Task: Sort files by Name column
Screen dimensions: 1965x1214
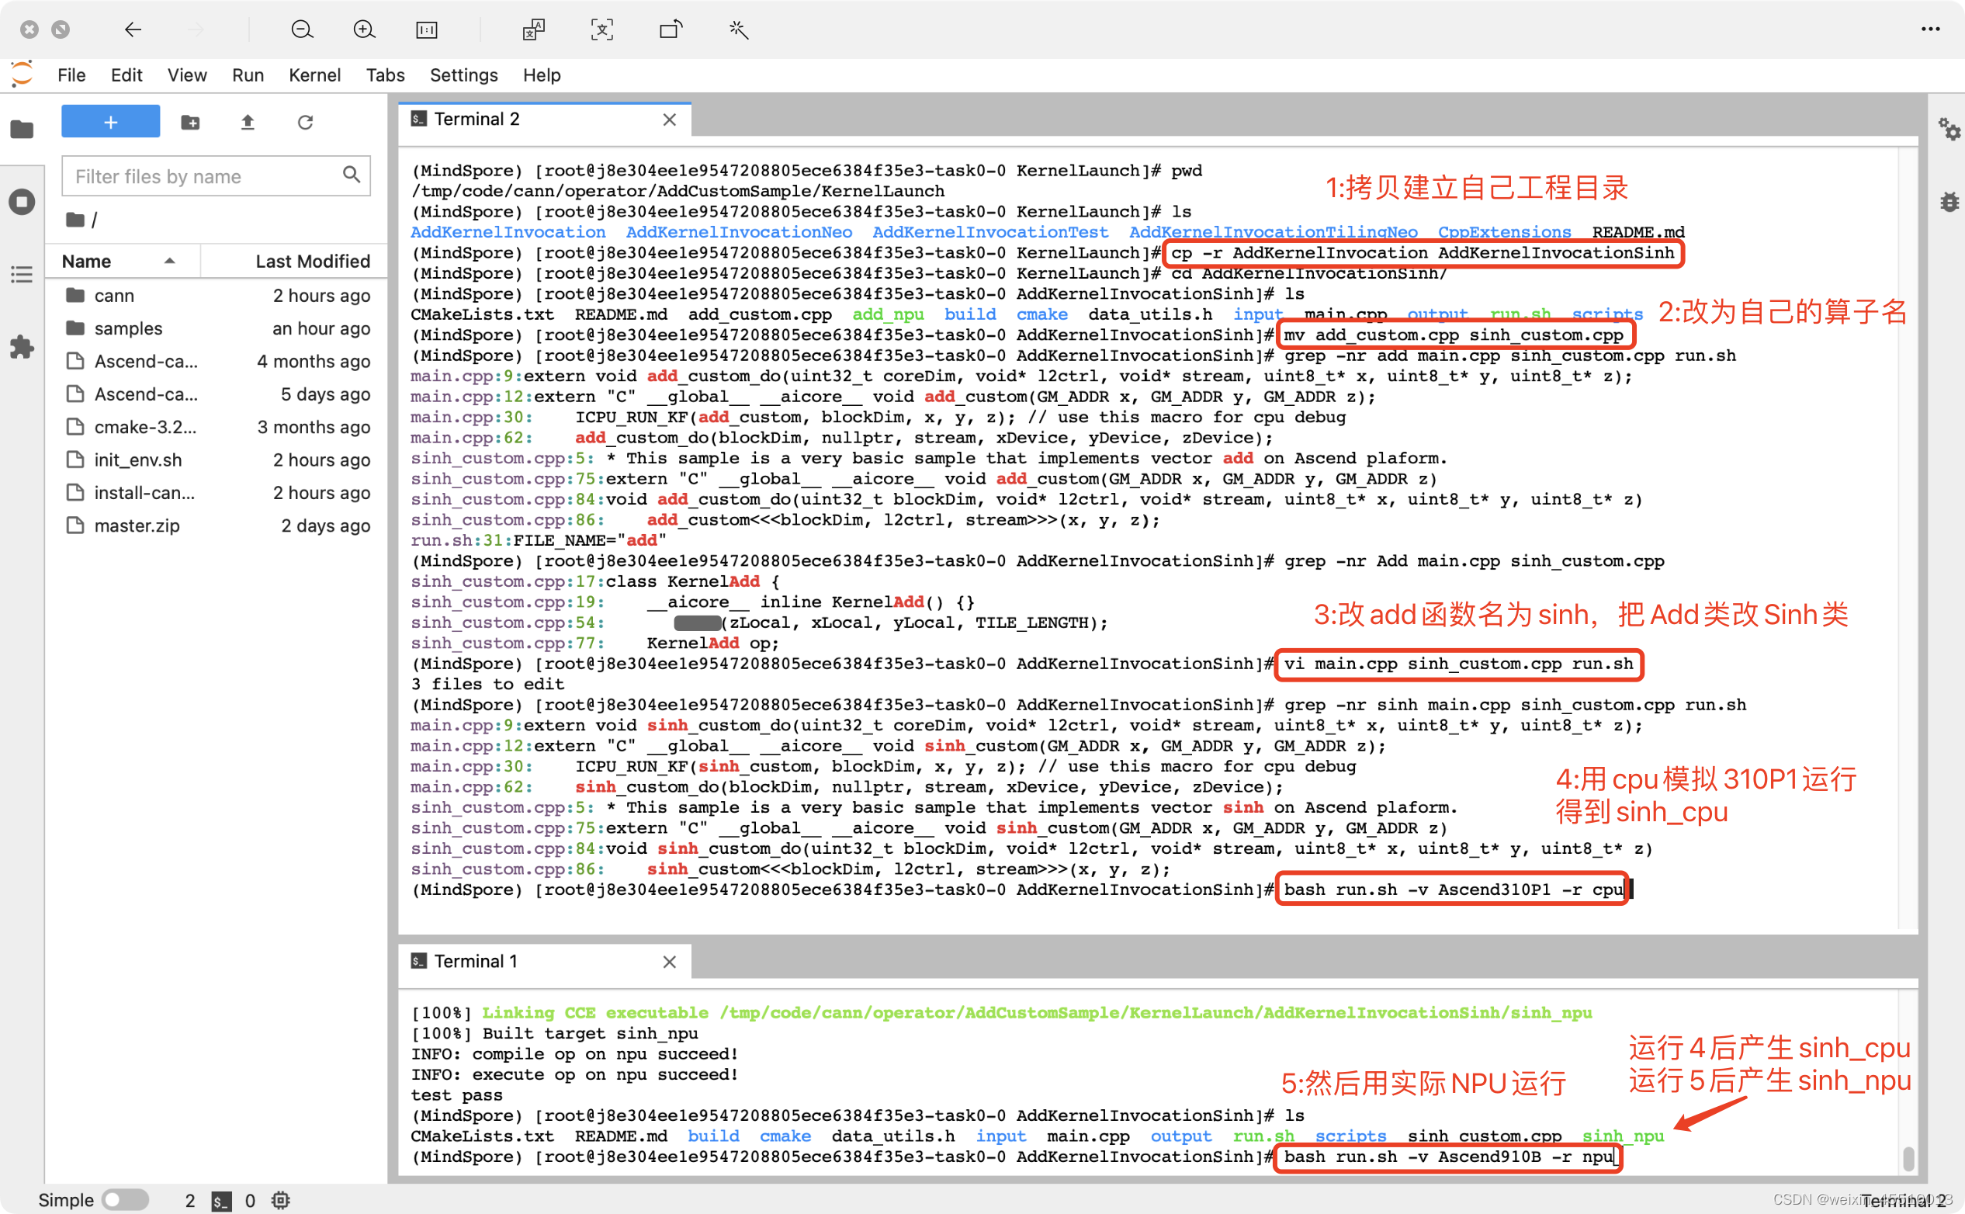Action: point(87,261)
